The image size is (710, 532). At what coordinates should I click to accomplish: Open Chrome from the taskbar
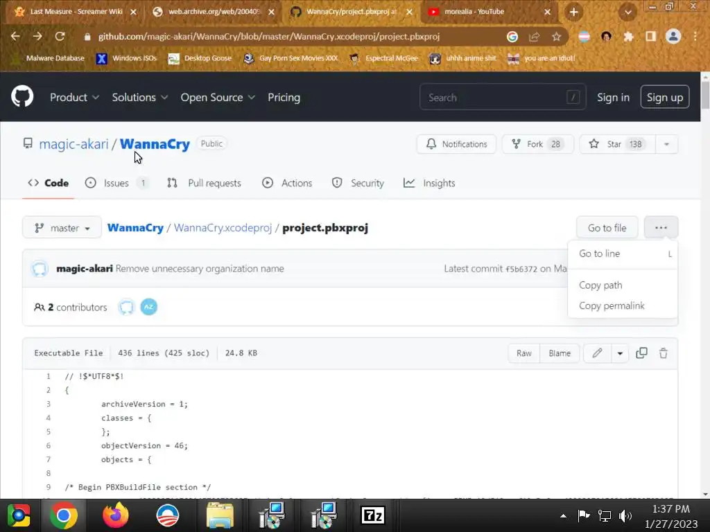pos(64,515)
